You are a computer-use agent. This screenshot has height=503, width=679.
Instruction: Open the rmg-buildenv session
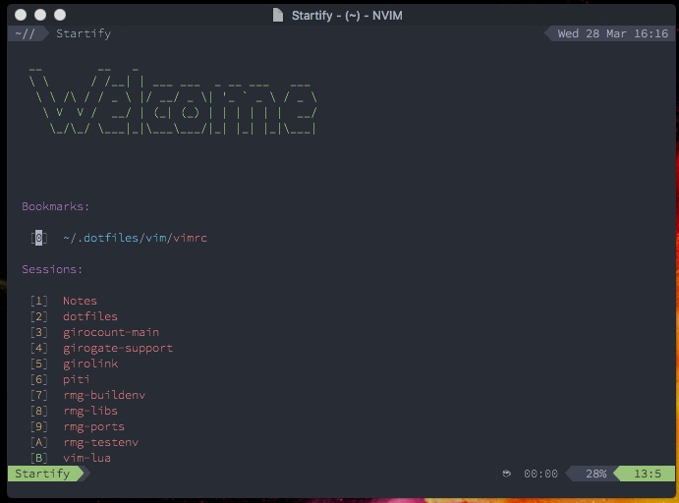click(104, 395)
